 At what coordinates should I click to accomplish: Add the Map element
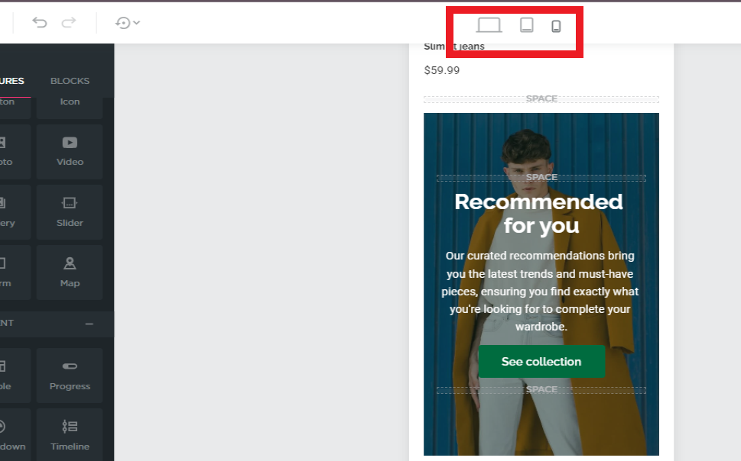[x=70, y=272]
